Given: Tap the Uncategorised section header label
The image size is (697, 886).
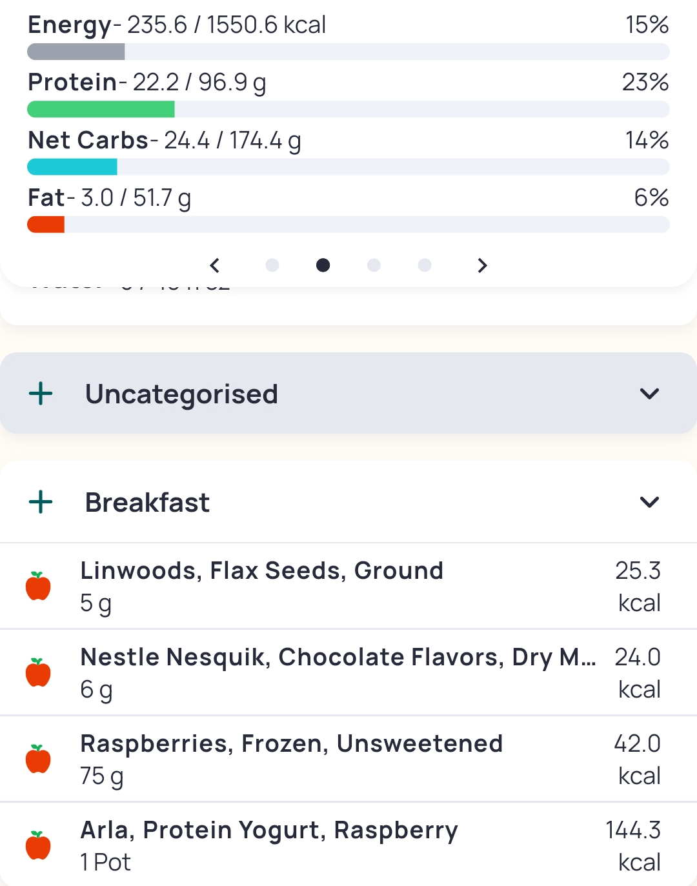Looking at the screenshot, I should tap(181, 394).
